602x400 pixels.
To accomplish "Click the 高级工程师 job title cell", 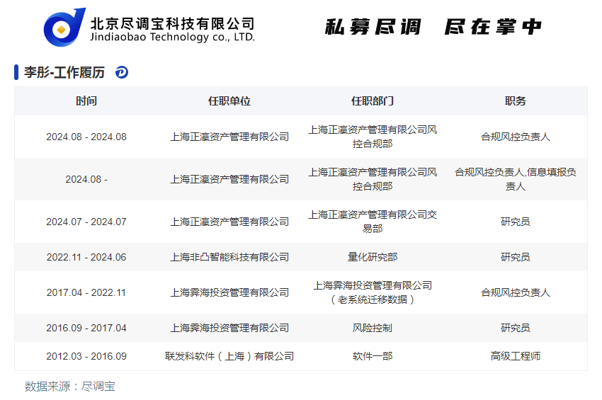I will pos(515,356).
